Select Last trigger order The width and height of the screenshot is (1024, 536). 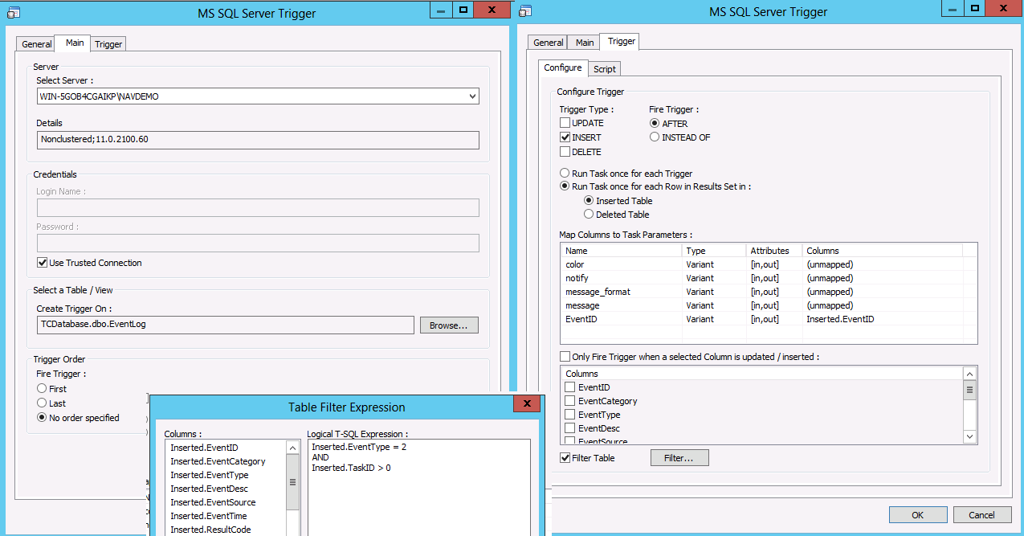point(42,403)
